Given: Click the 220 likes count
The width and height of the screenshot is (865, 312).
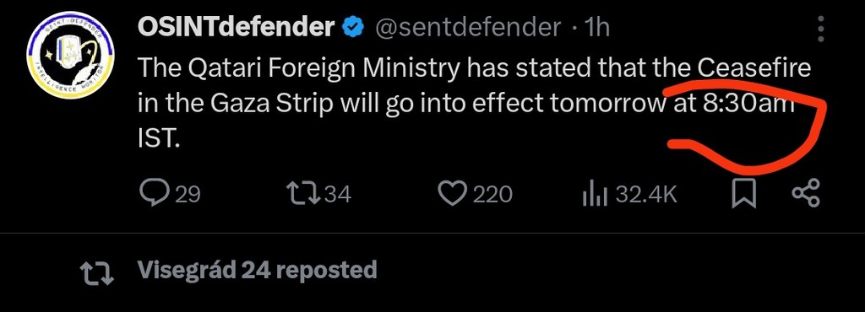Looking at the screenshot, I should 492,194.
